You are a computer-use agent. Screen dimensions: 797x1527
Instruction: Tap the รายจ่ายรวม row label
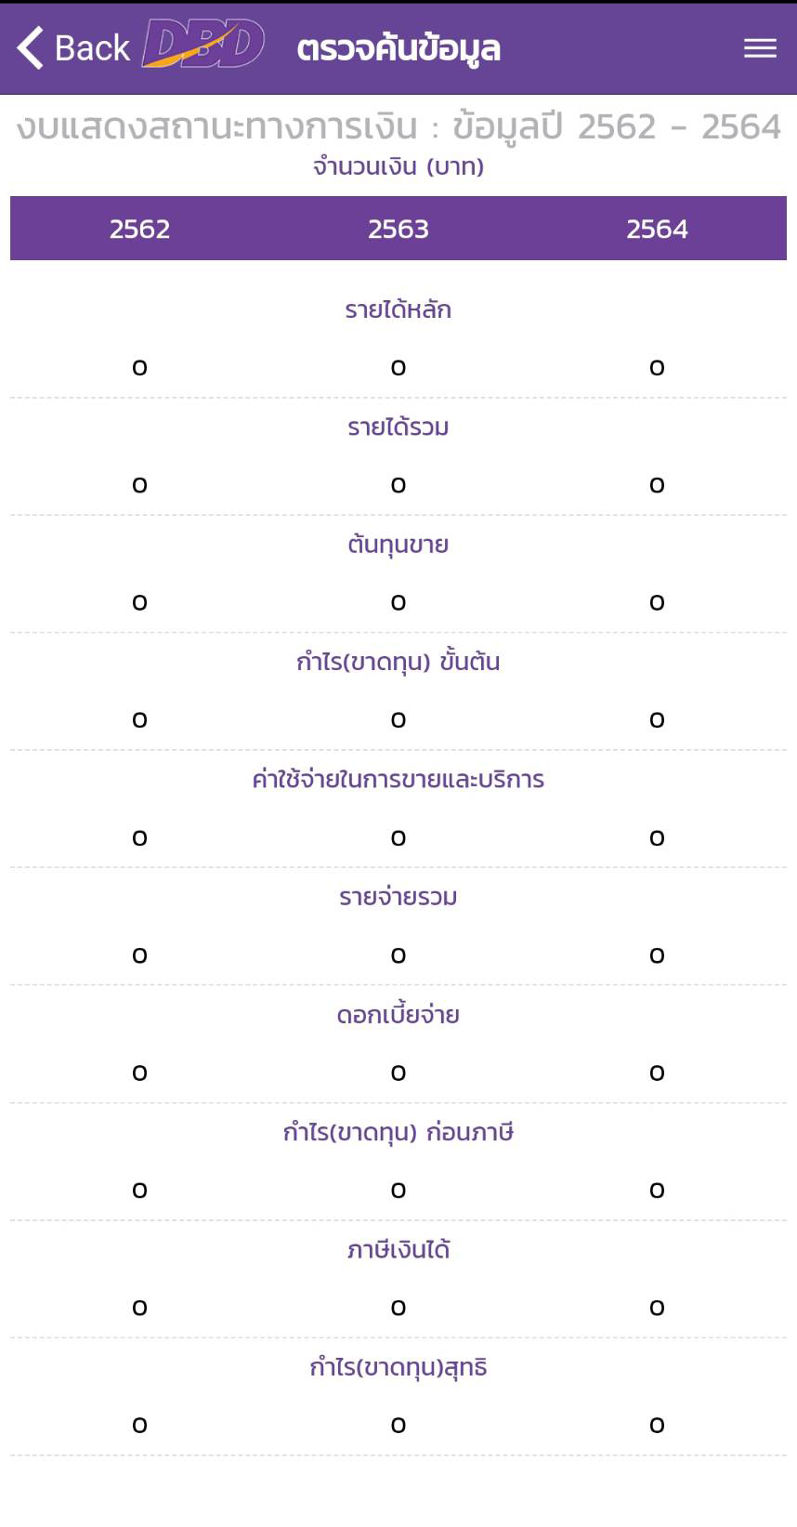[x=398, y=897]
